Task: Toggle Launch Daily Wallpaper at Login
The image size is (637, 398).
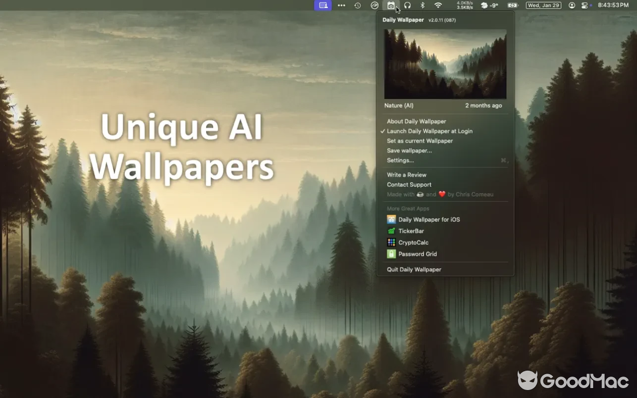Action: [429, 131]
